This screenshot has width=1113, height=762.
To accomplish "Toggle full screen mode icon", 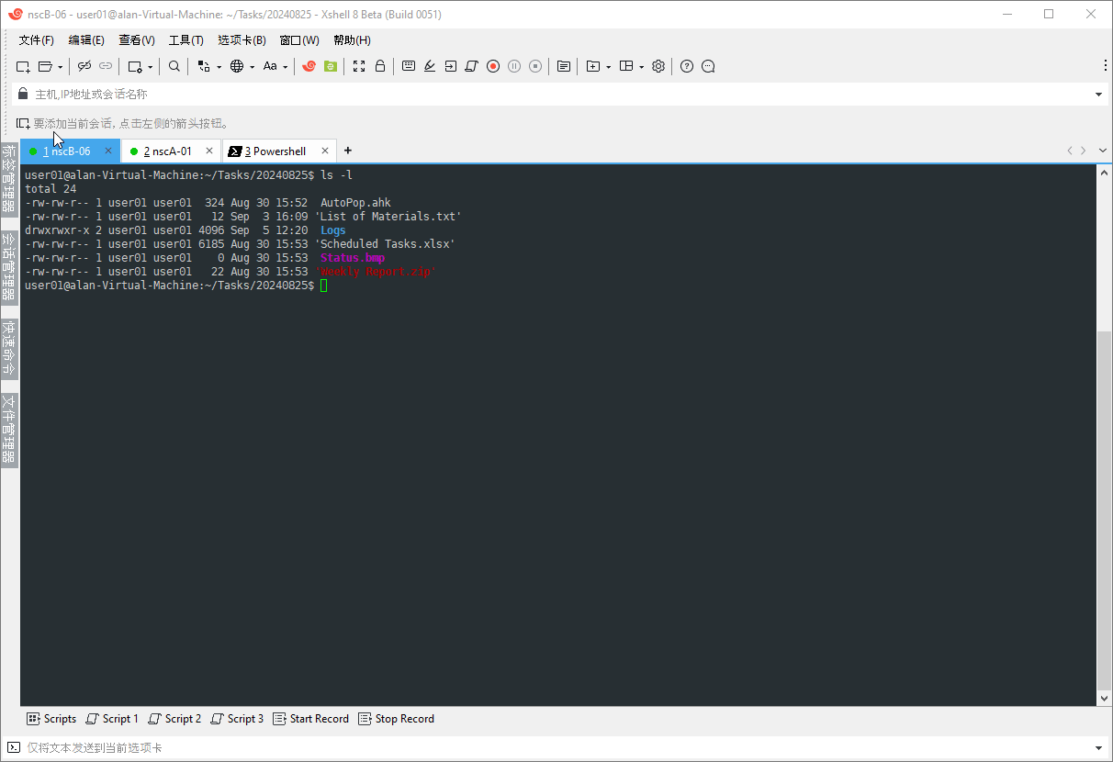I will pyautogui.click(x=359, y=66).
